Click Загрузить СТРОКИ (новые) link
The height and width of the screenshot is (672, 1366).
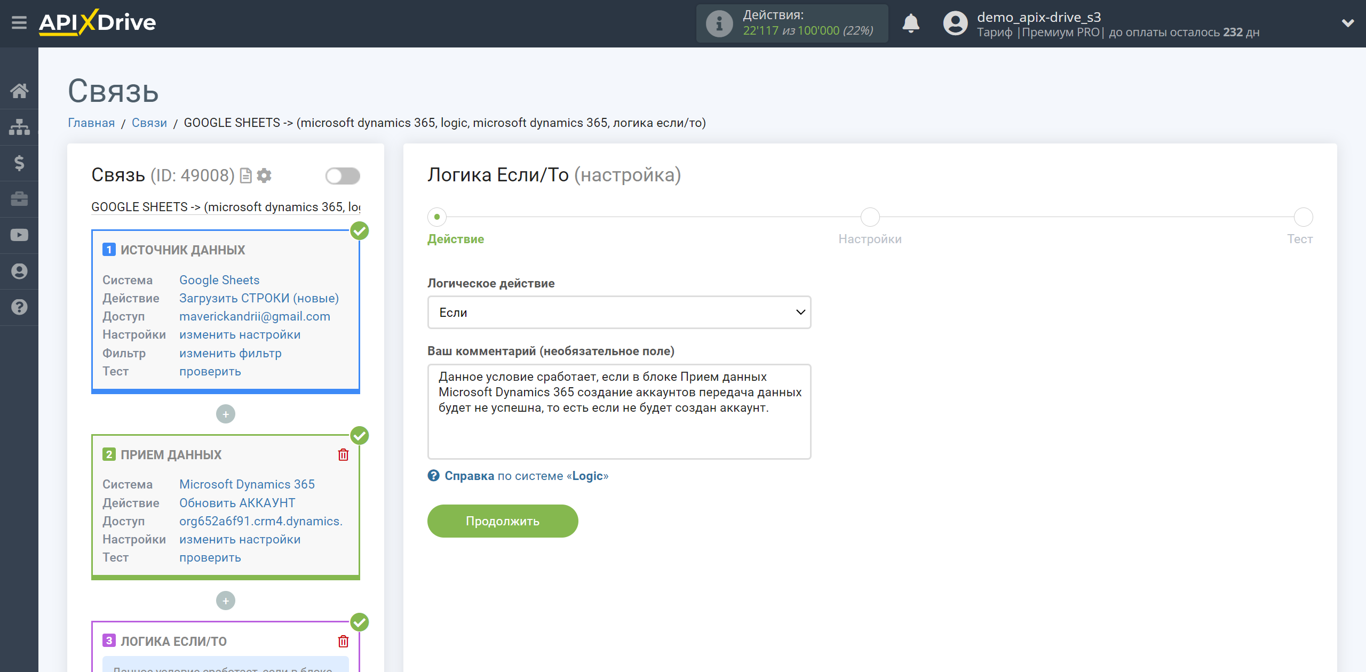259,298
